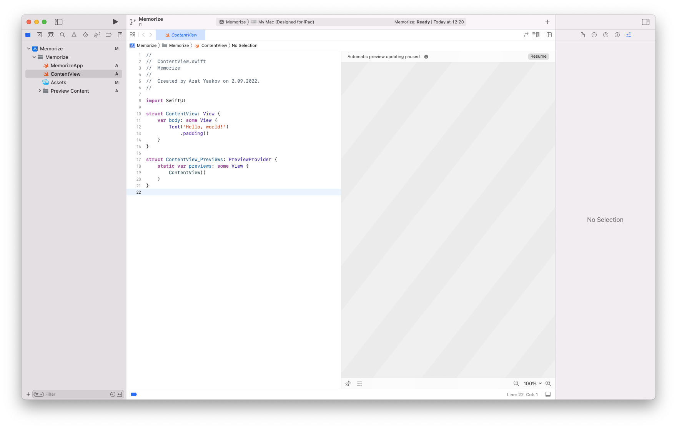677x428 pixels.
Task: Show the Accessibility inspector
Action: click(617, 35)
